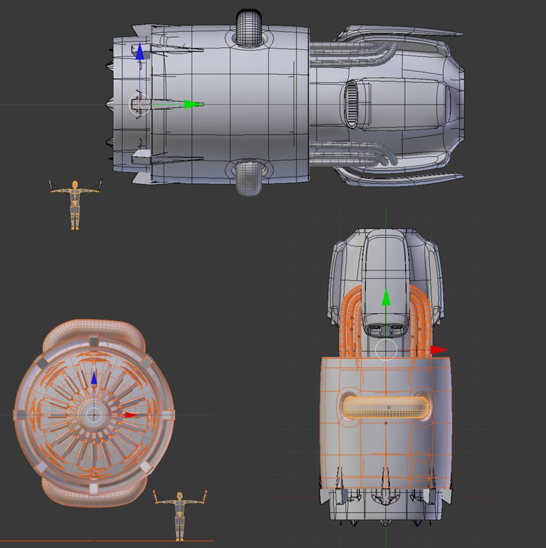Screen dimensions: 546x548
Task: Select upper wheel cylinder in side view
Action: pyautogui.click(x=249, y=28)
